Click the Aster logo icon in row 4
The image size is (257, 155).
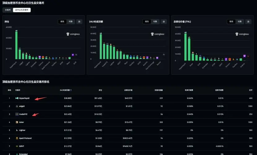17,122
